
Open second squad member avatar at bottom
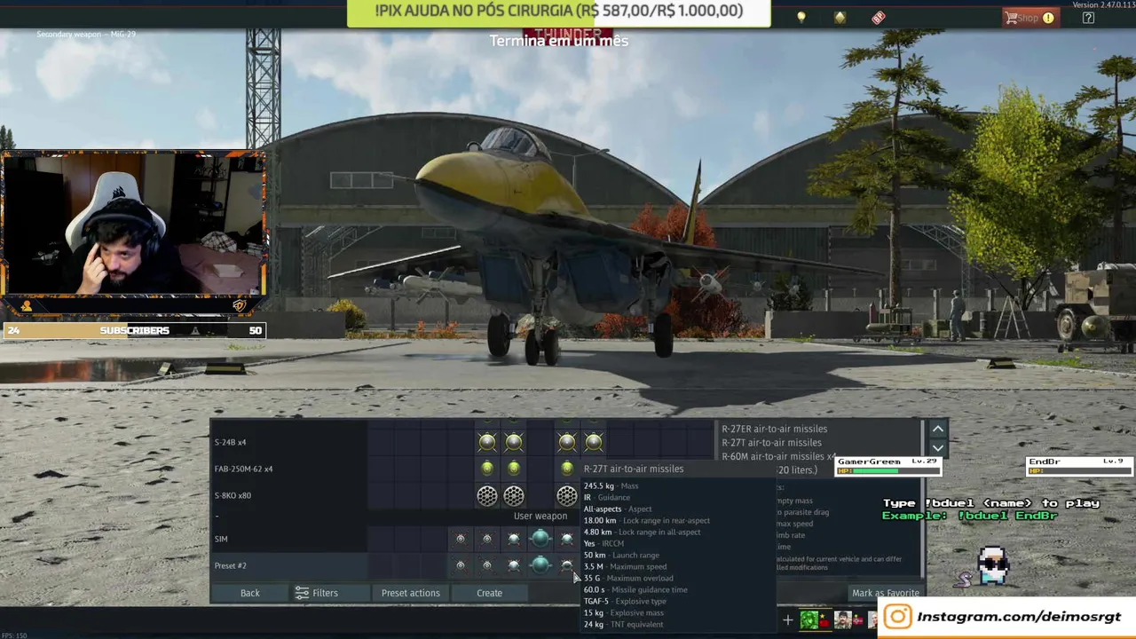842,619
